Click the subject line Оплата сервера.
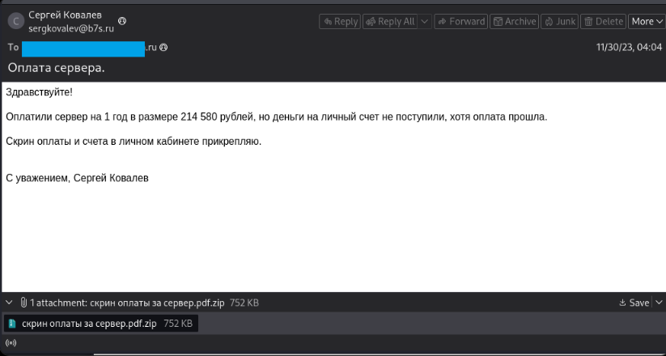This screenshot has height=356, width=666. click(x=56, y=67)
